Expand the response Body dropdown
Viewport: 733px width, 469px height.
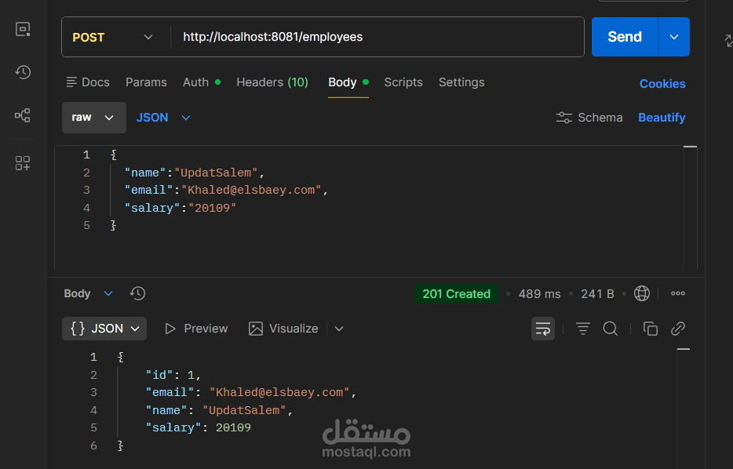[x=89, y=293]
